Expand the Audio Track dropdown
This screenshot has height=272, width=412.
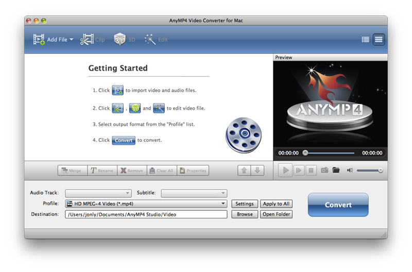click(x=98, y=193)
